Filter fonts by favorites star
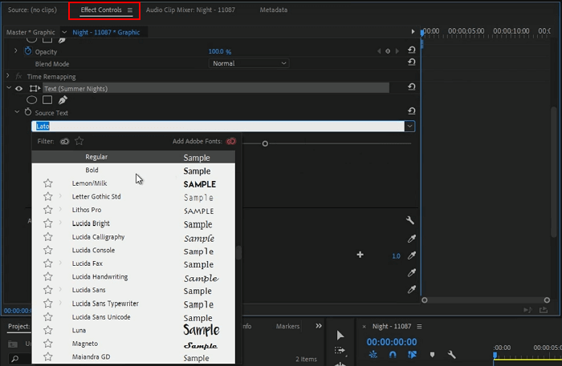The height and width of the screenshot is (366, 562). coord(79,141)
